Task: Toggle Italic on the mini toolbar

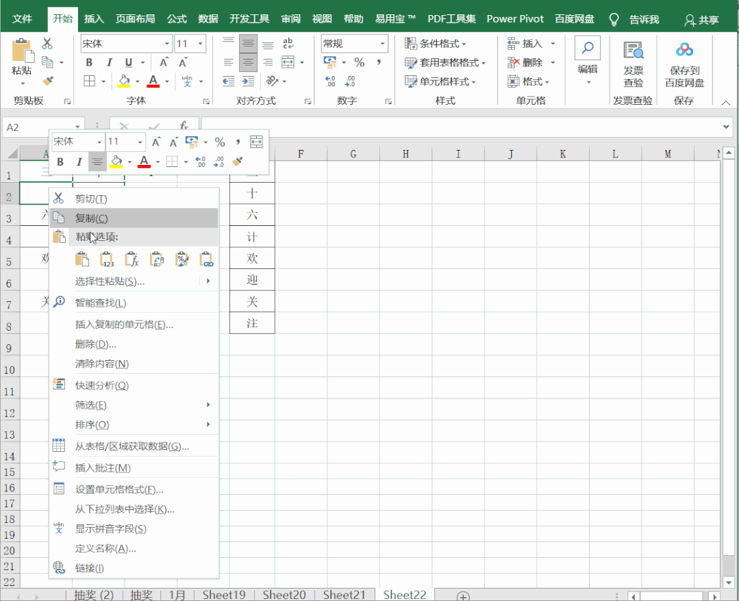Action: click(x=79, y=162)
